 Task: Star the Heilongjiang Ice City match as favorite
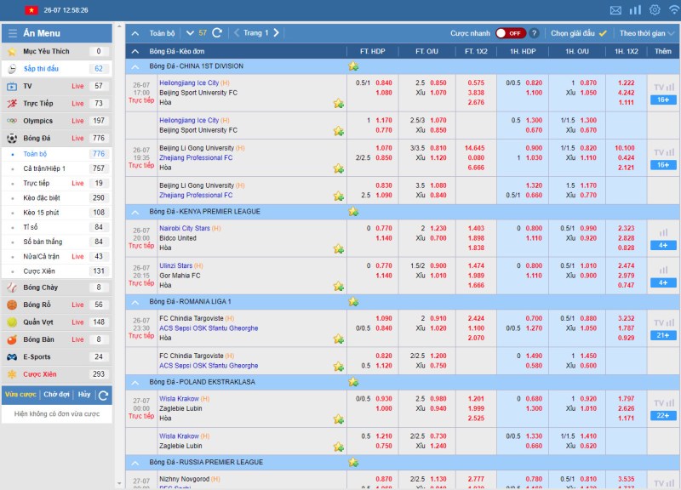click(339, 102)
